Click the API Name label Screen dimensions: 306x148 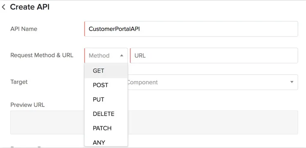click(24, 29)
